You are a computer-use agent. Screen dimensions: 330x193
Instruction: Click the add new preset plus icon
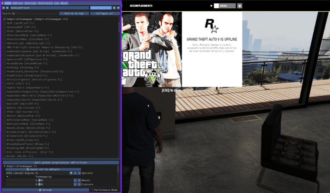118,8
